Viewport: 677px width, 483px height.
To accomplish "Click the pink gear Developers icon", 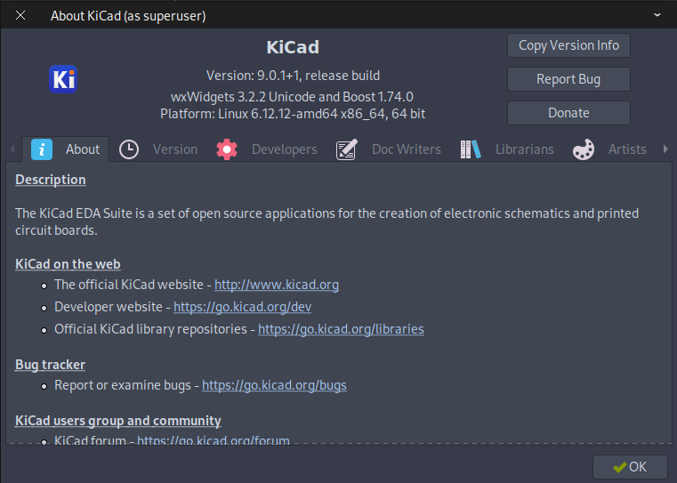I will (x=227, y=149).
